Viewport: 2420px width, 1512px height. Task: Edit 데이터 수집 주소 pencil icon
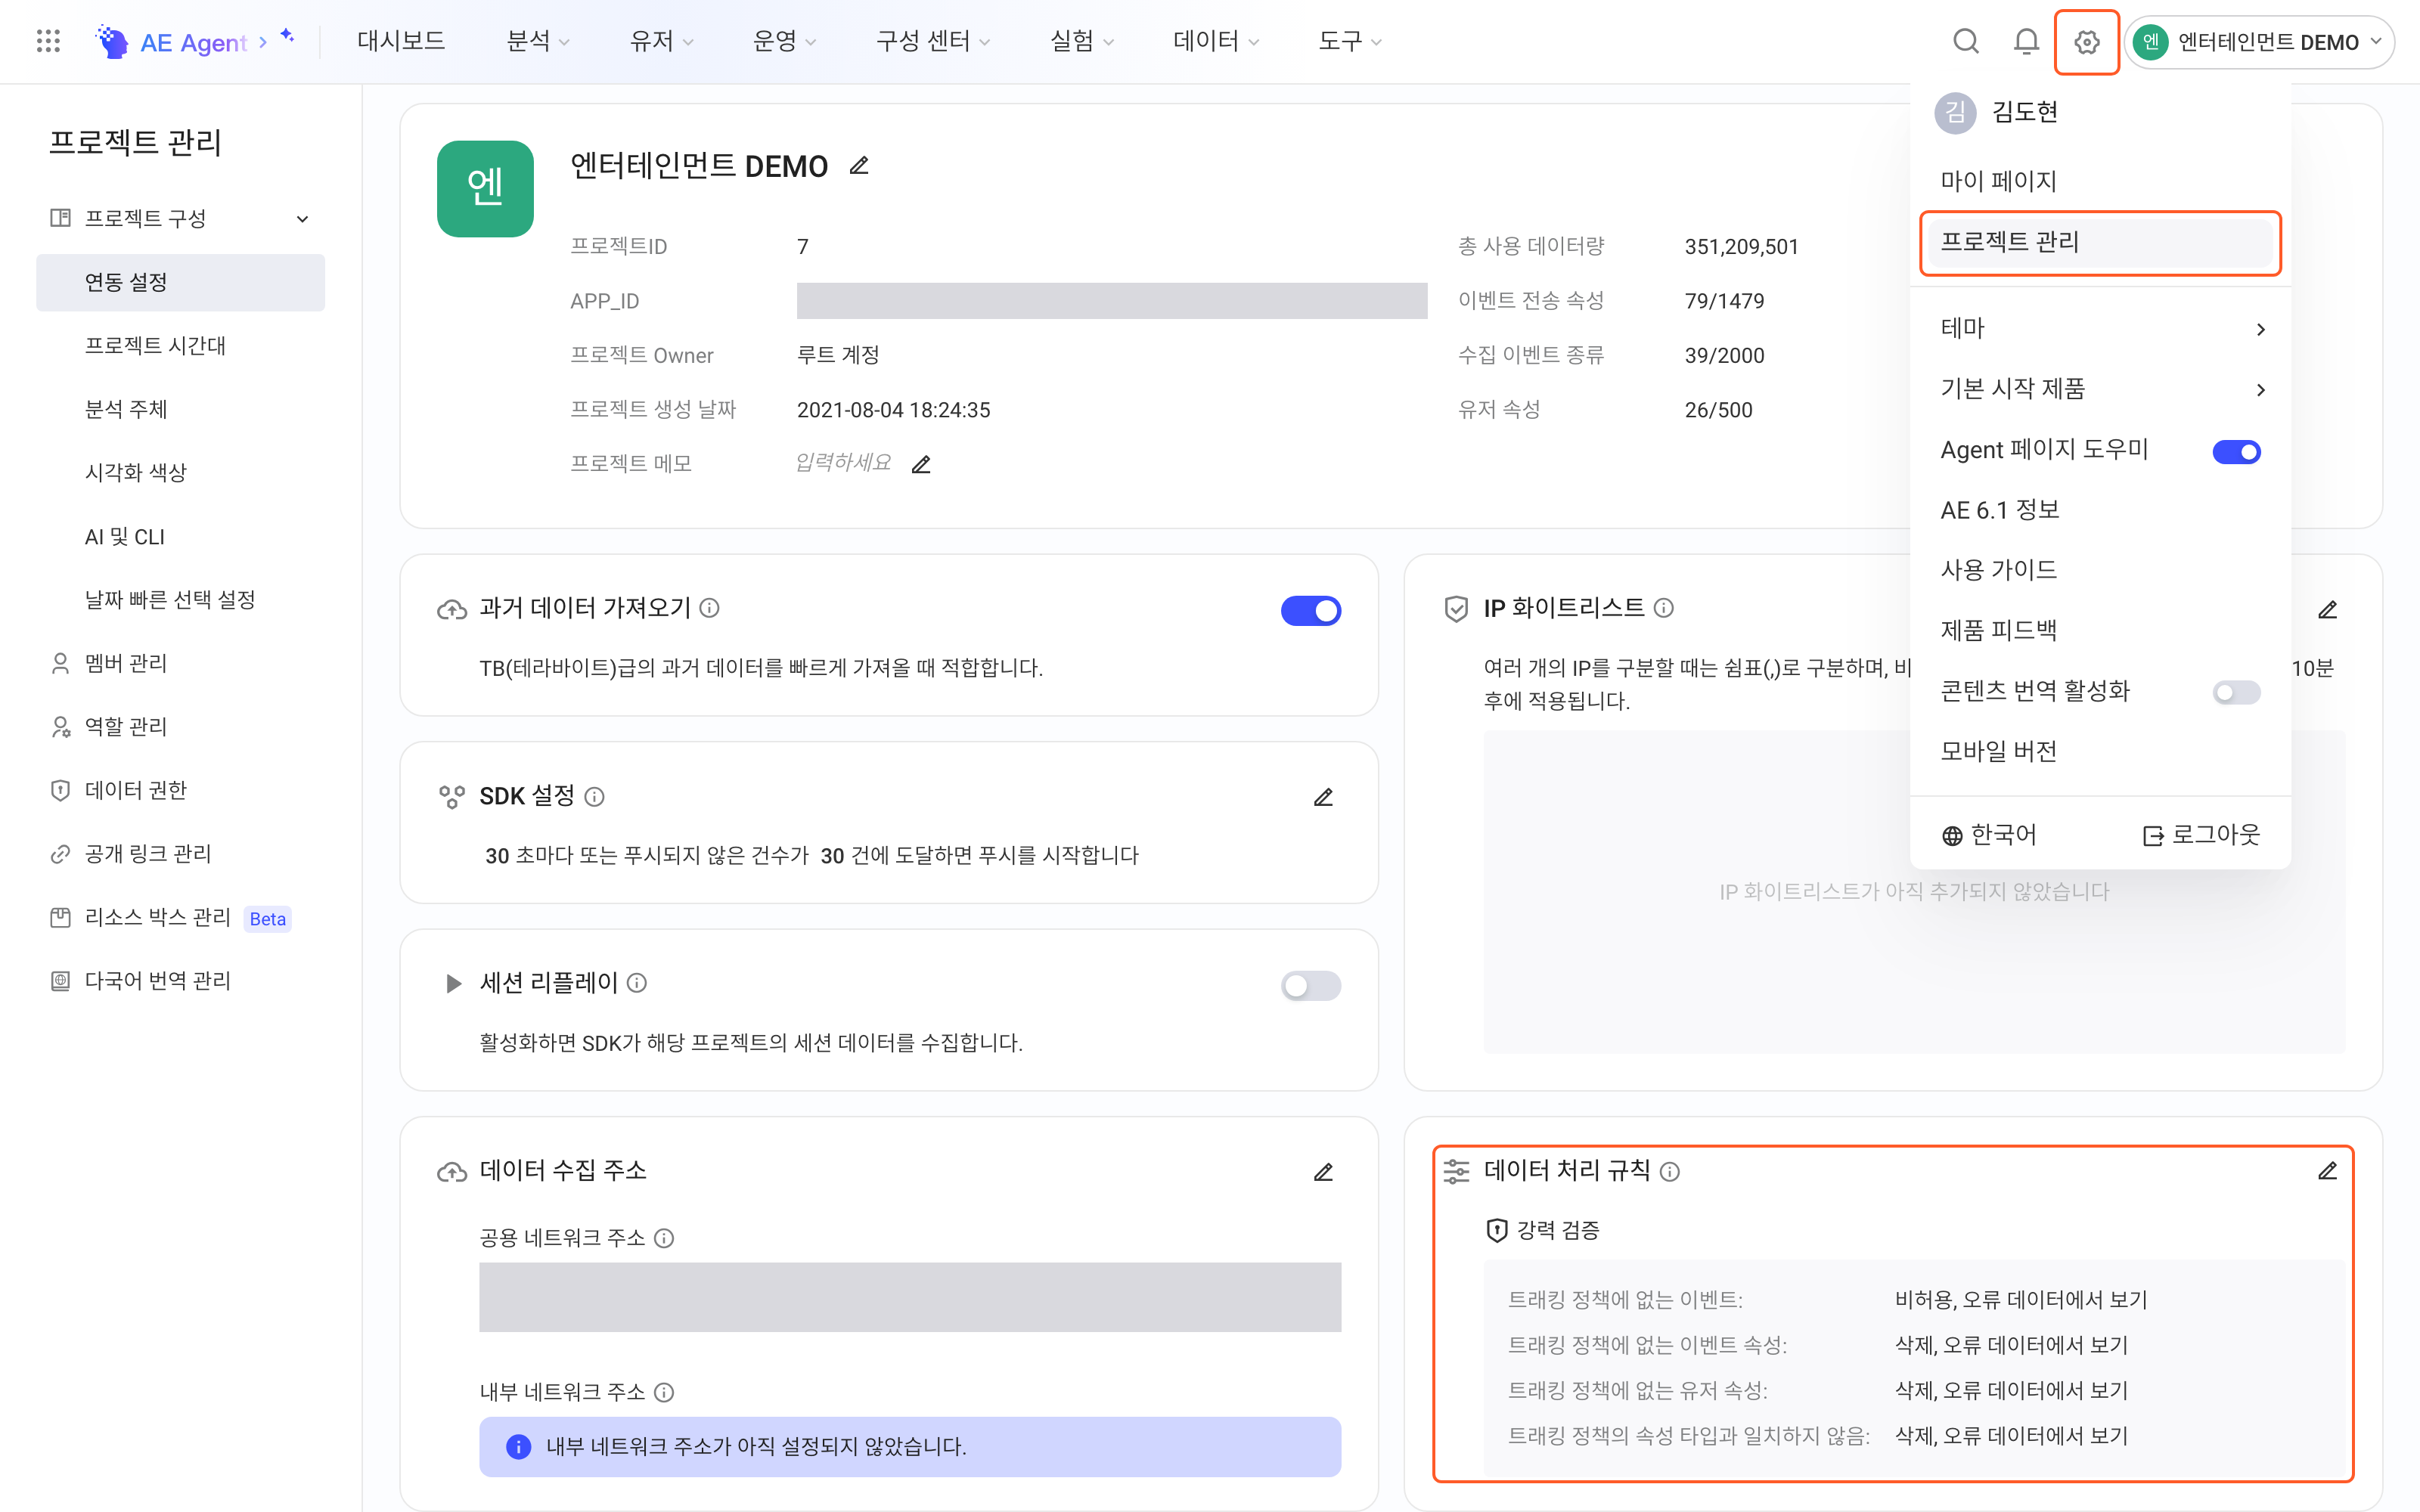tap(1323, 1171)
